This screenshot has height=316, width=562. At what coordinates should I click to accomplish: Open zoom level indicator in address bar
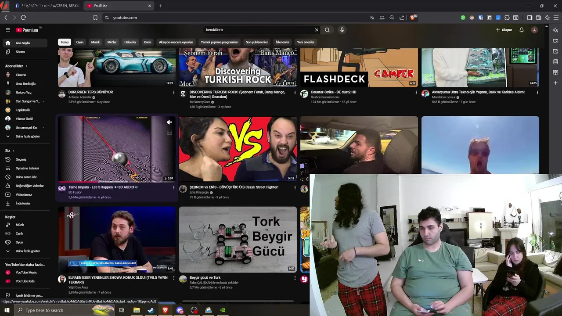(392, 18)
